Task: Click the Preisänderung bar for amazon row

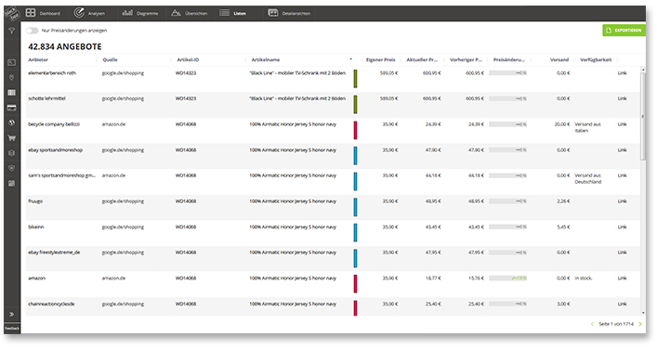Action: coord(507,278)
